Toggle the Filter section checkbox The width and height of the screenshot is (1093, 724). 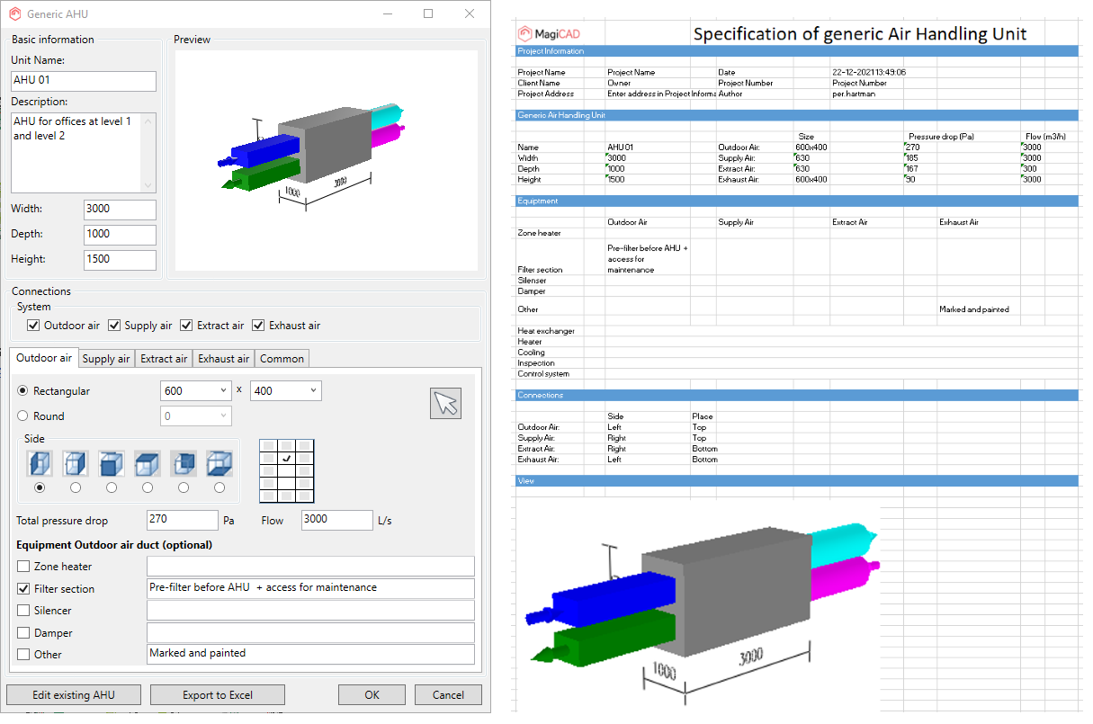23,589
